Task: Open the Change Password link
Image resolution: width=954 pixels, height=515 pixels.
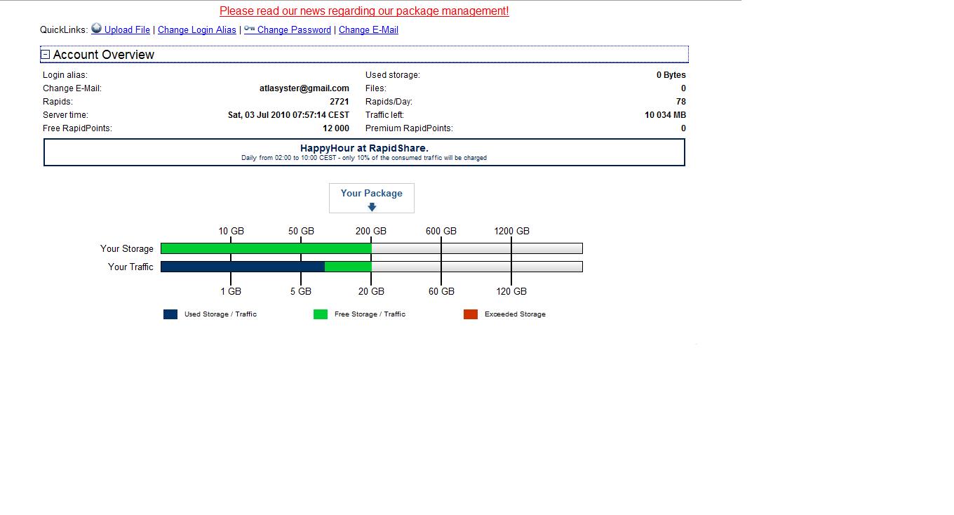Action: coord(294,29)
